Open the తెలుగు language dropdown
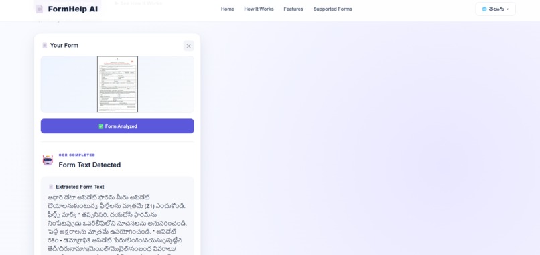 click(495, 9)
